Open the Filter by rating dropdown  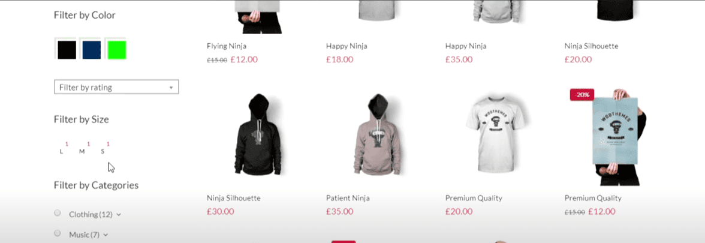[x=116, y=87]
